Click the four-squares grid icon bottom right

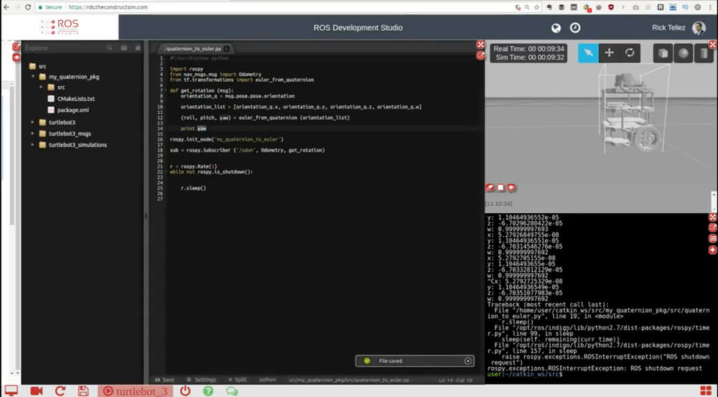706,391
